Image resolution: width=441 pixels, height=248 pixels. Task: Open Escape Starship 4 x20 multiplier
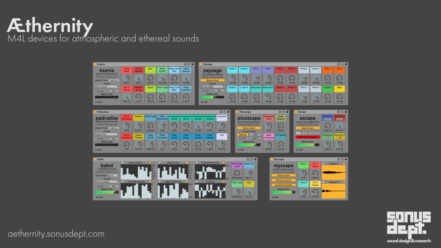tap(340, 138)
